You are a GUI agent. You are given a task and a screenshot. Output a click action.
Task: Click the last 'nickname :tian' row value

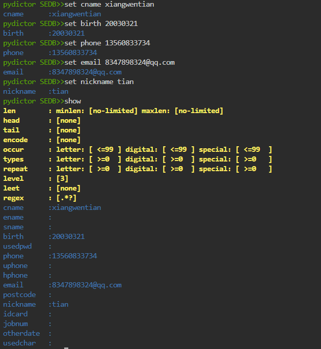[60, 305]
